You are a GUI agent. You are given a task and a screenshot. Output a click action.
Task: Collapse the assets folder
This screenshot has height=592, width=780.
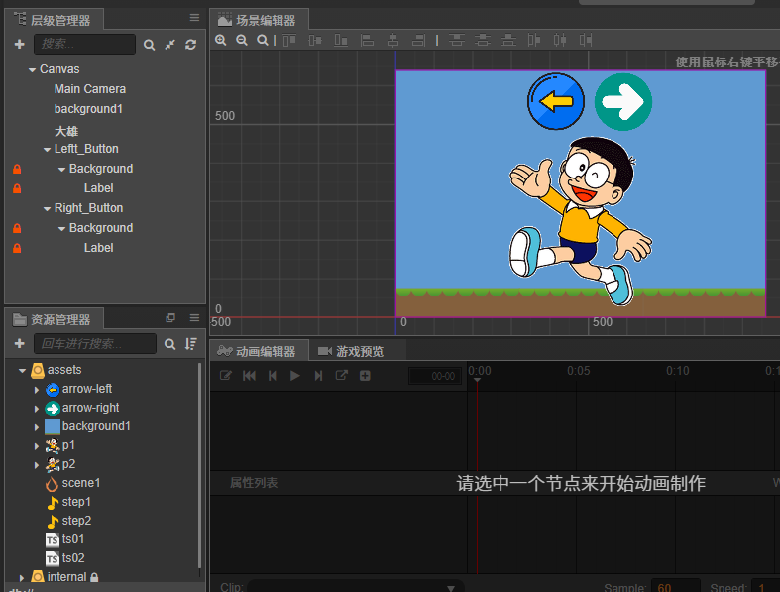coord(22,371)
